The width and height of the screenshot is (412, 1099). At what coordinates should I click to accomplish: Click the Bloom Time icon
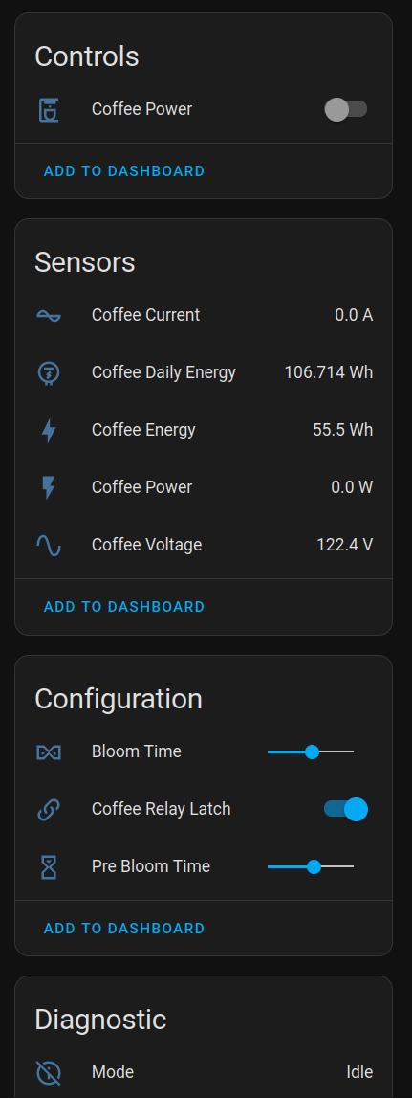point(48,752)
